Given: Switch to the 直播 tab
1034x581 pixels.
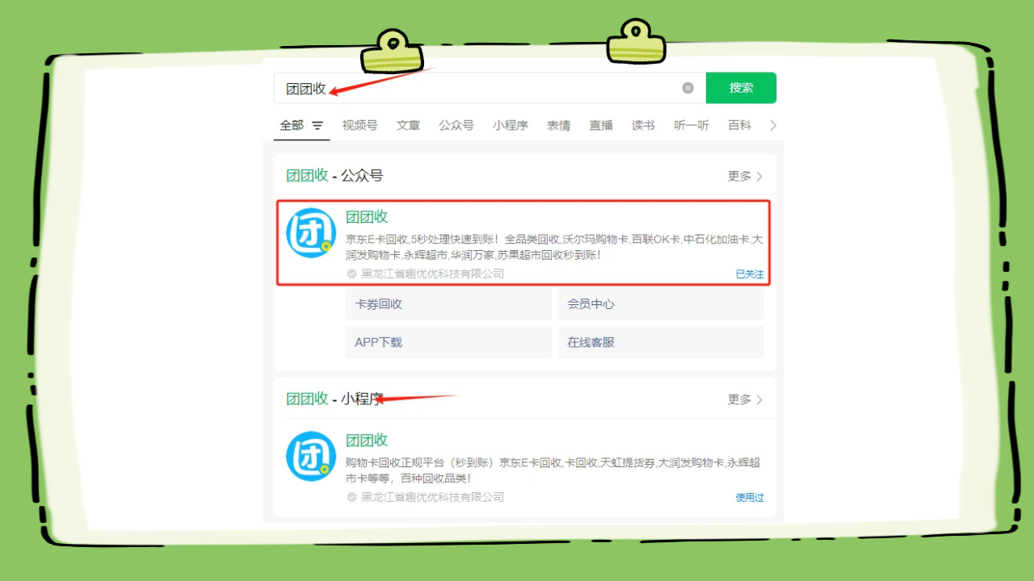Looking at the screenshot, I should (601, 125).
